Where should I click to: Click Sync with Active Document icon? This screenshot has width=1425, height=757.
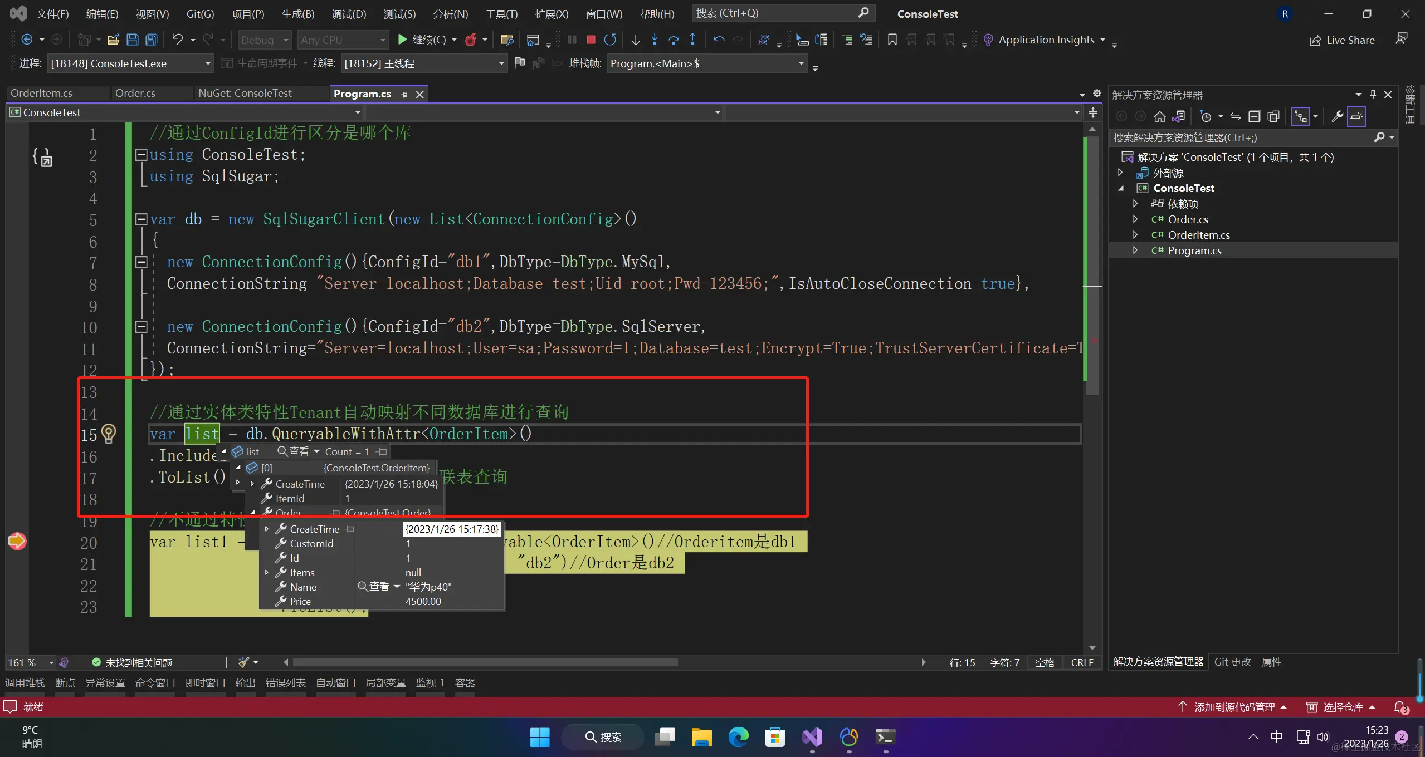1235,116
